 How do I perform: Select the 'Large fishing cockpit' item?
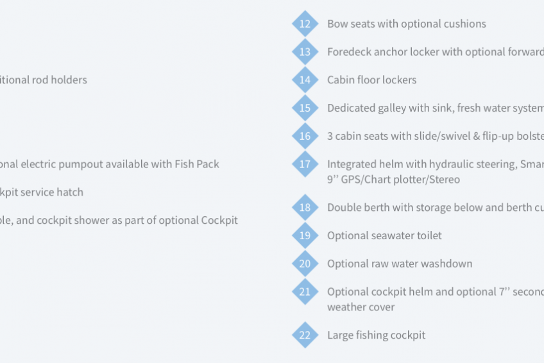(x=376, y=335)
